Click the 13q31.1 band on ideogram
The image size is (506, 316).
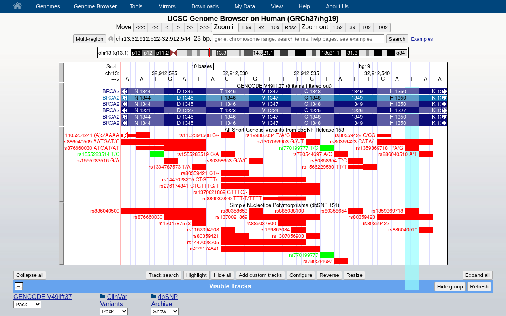point(330,53)
